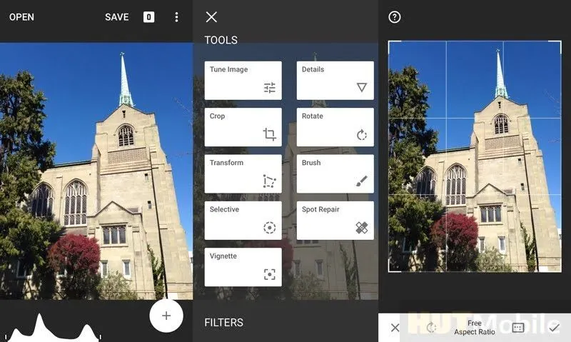This screenshot has height=342, width=571.
Task: Open the Tune Image tool
Action: [x=243, y=80]
